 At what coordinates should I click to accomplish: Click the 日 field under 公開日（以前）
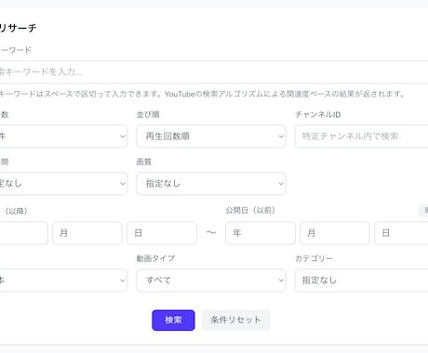[401, 233]
